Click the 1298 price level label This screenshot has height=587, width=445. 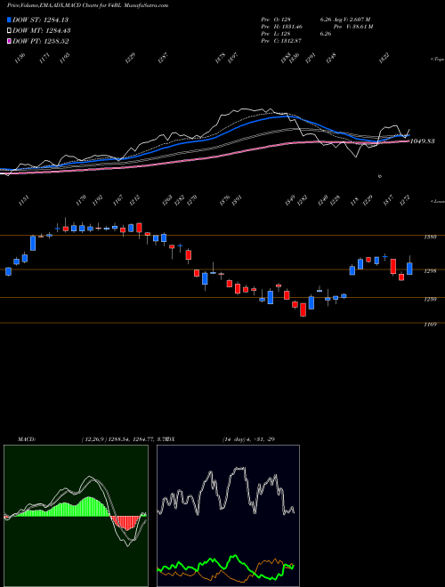pyautogui.click(x=430, y=271)
